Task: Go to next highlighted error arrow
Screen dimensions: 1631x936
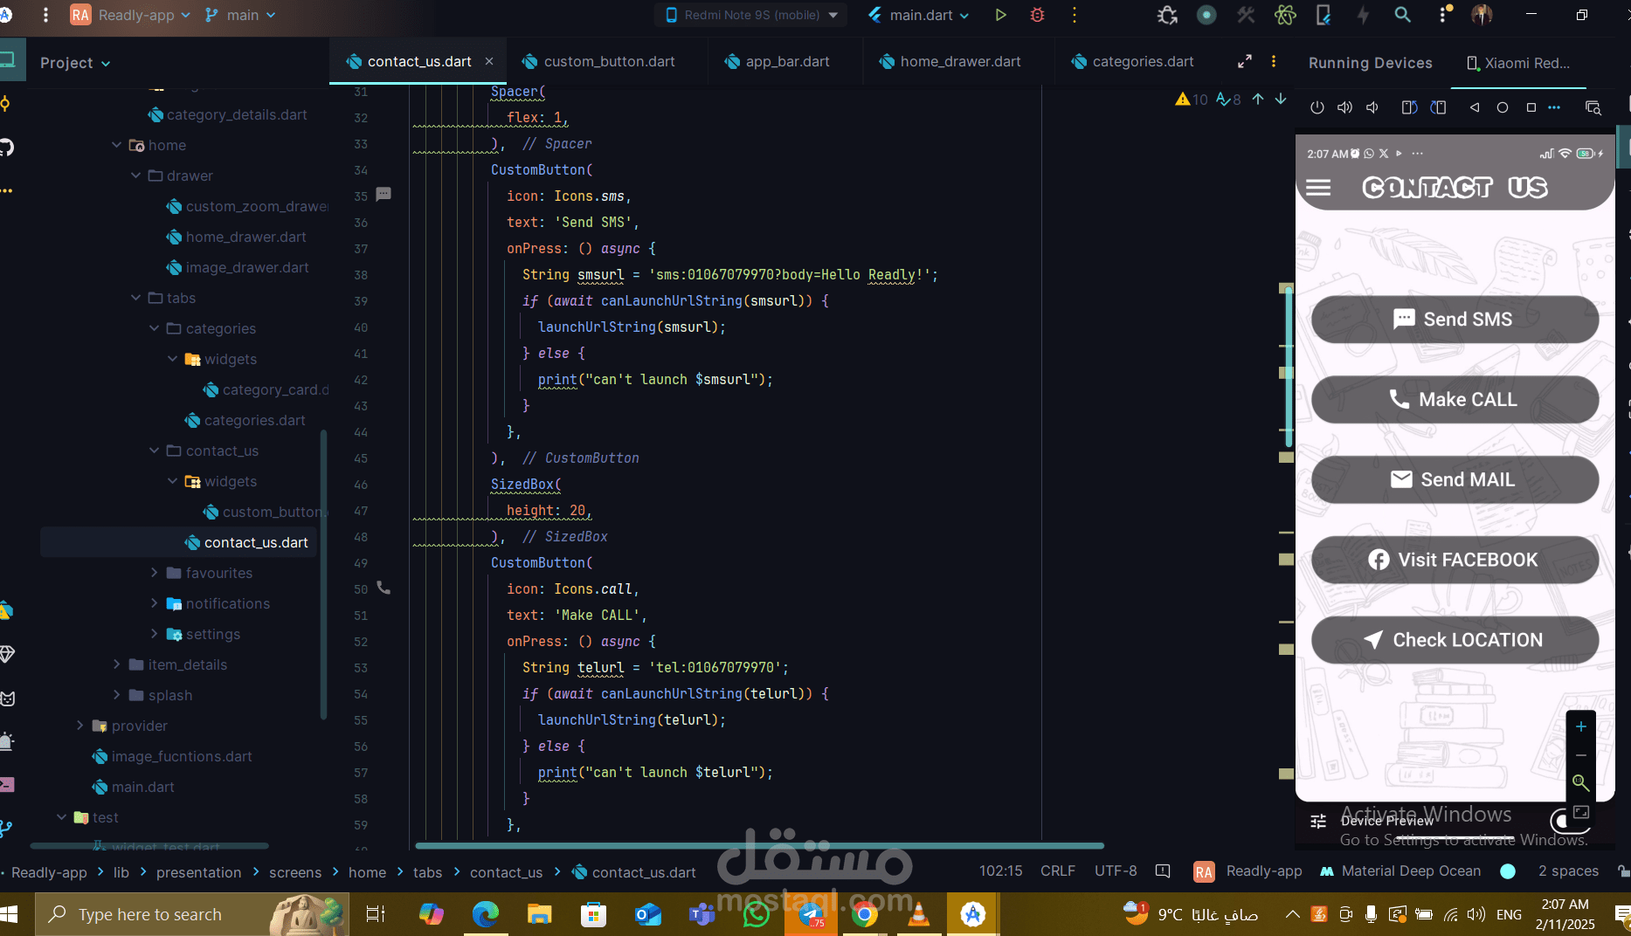Action: (x=1281, y=99)
